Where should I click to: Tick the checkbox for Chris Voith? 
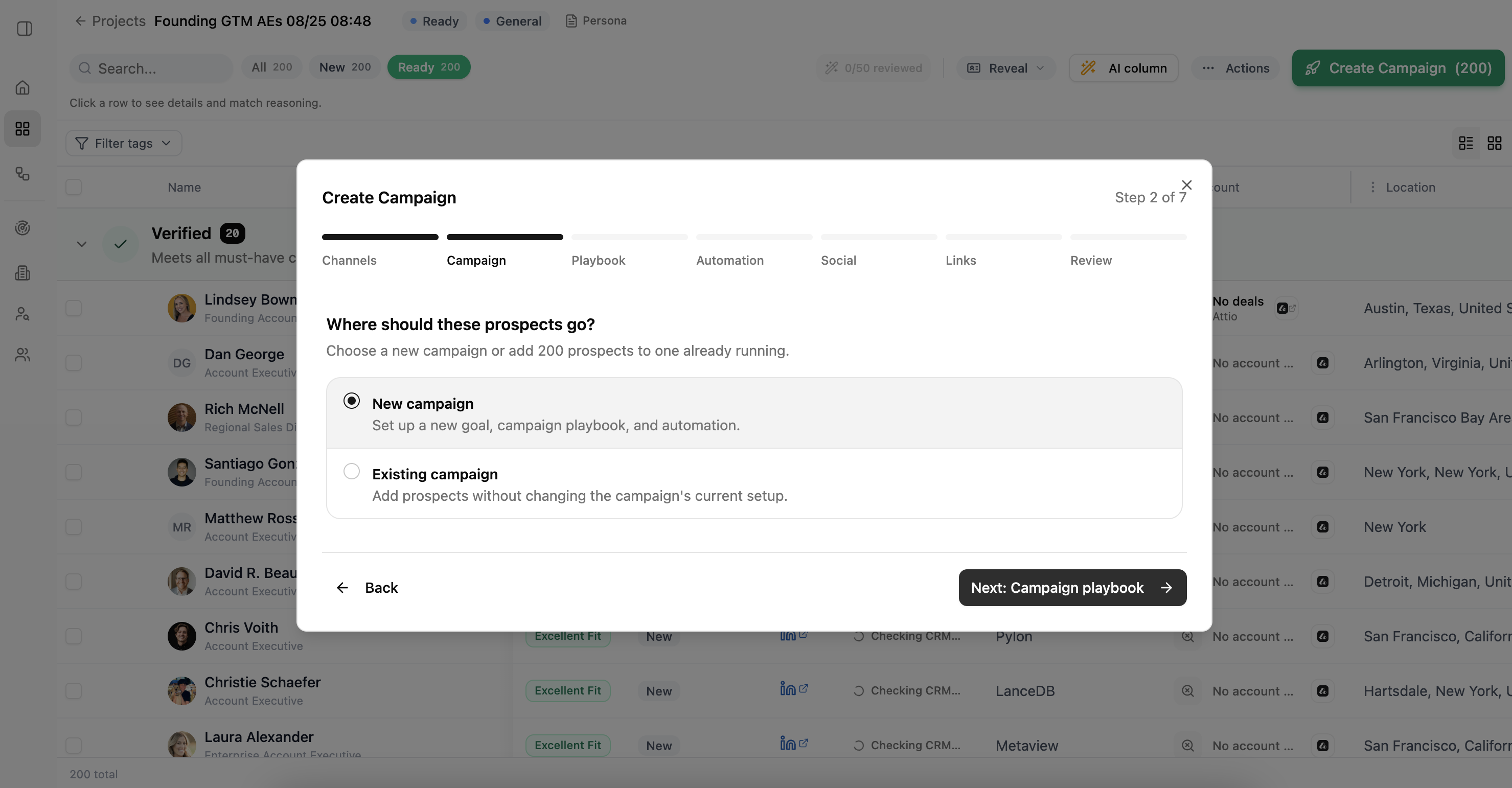pyautogui.click(x=74, y=636)
